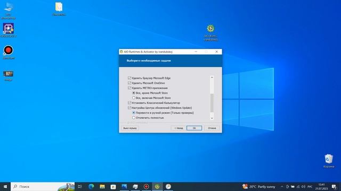Select the purple app shortcut desktop icon
341x191 pixels.
pos(9,30)
